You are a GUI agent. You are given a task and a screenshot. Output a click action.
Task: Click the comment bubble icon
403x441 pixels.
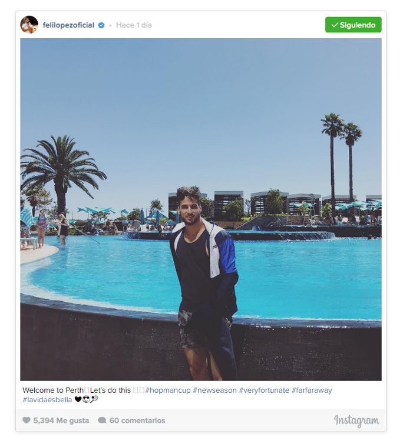(x=102, y=420)
